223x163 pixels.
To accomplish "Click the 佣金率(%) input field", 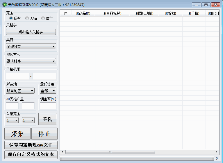I will click(x=48, y=106).
